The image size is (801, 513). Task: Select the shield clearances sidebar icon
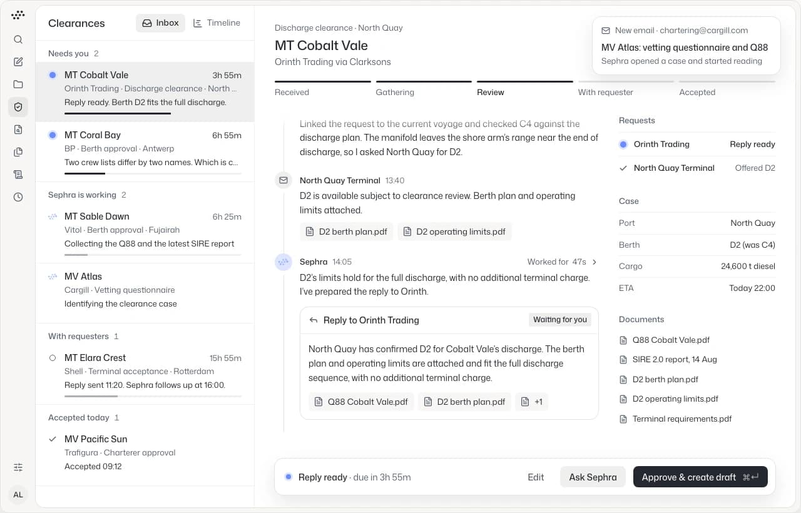point(18,107)
